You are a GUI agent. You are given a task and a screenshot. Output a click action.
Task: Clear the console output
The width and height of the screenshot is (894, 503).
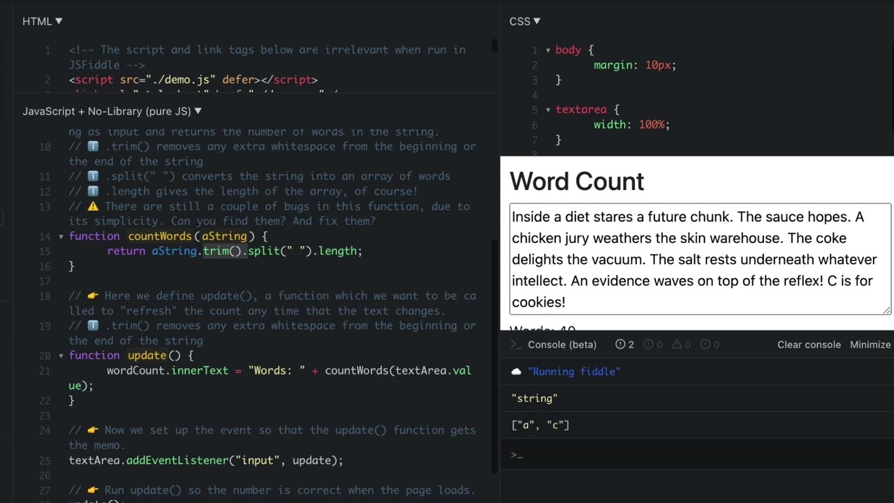[809, 344]
